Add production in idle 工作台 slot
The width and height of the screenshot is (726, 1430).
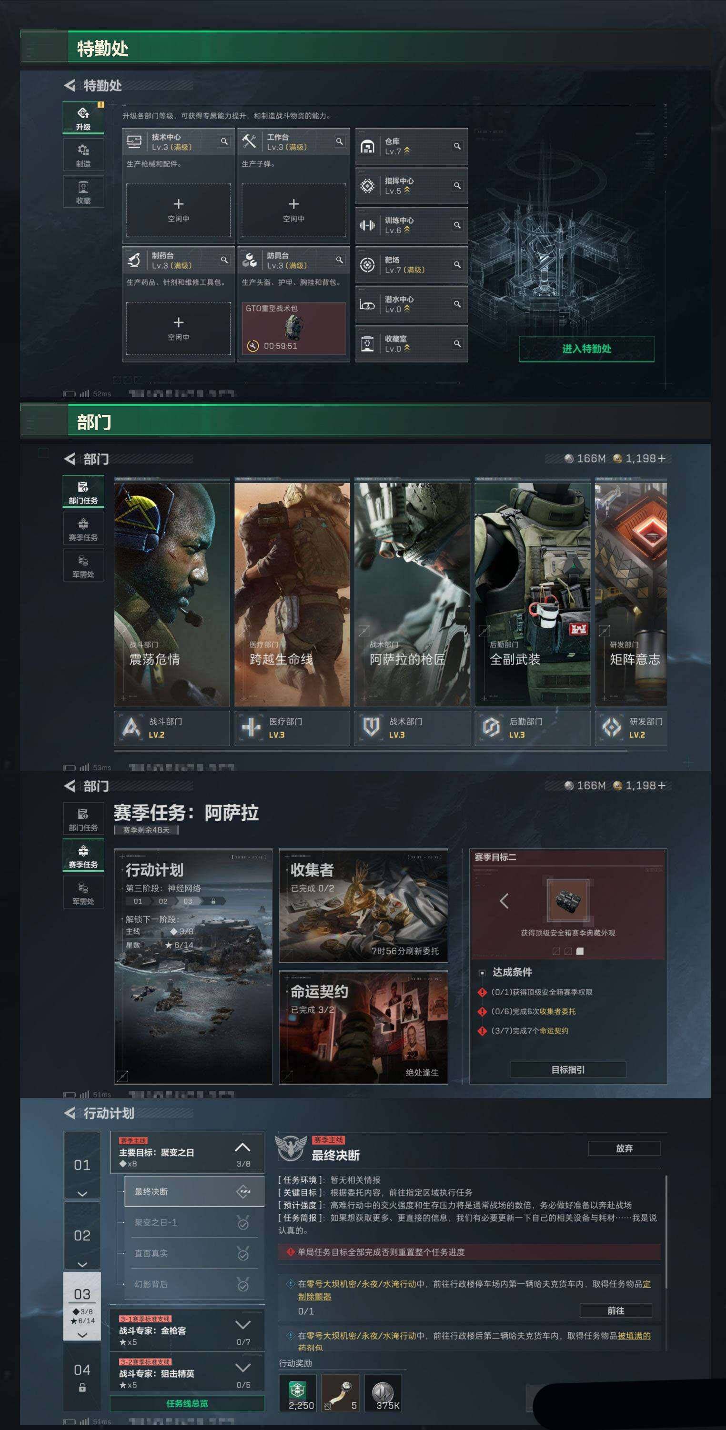tap(293, 210)
